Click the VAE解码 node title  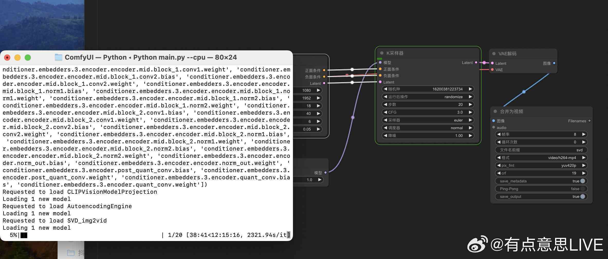507,54
